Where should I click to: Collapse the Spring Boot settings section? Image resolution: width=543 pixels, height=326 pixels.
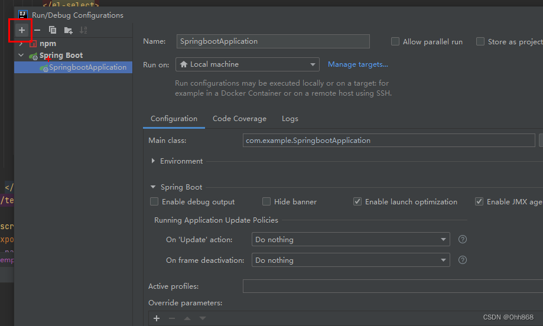(x=153, y=187)
